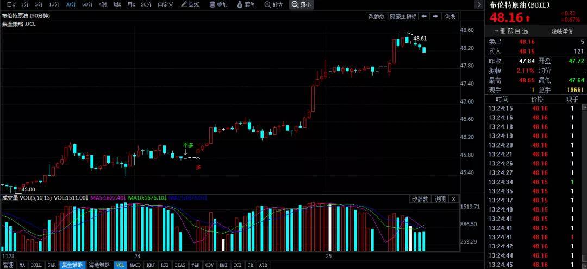This screenshot has height=269, width=587.
Task: Click the 平多 signal marker on chart
Action: click(x=188, y=145)
